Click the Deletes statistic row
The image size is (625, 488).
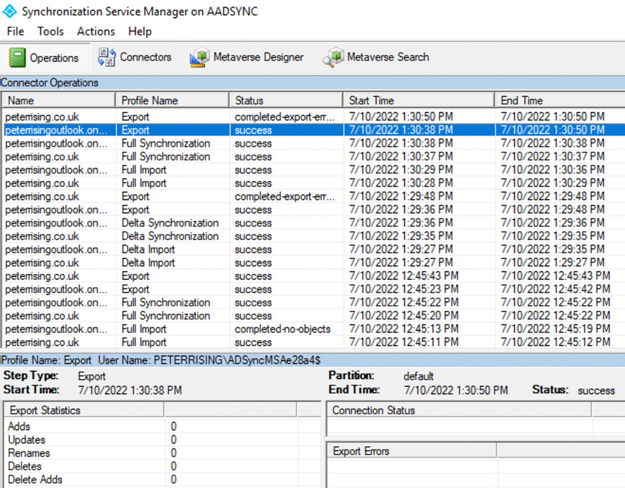tap(161, 466)
